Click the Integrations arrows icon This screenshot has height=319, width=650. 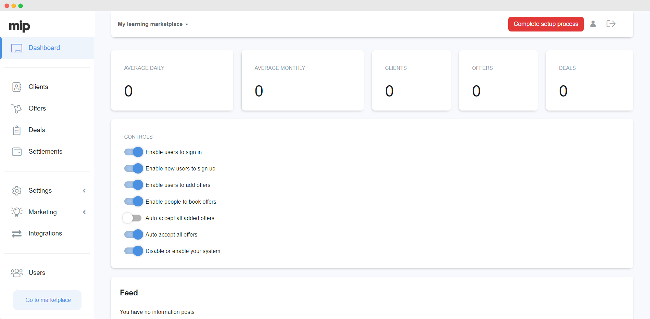pos(17,233)
